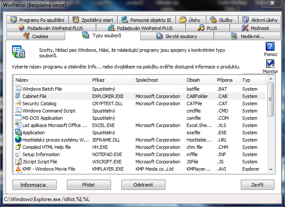The width and height of the screenshot is (285, 207).
Task: Click the .CHM extension cell
Action: tap(223, 147)
